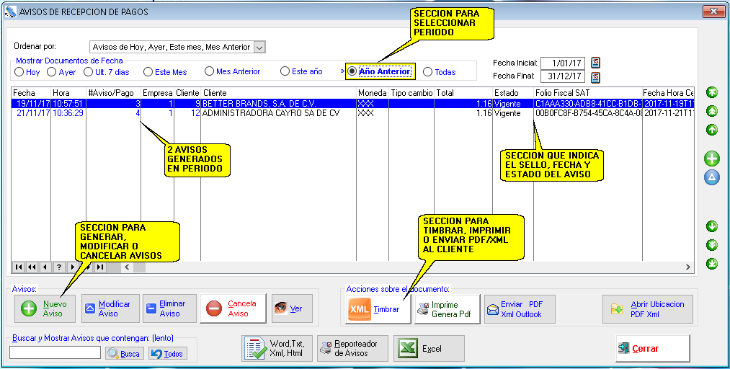
Task: Open calendar picker for Fecha Final
Action: 595,76
